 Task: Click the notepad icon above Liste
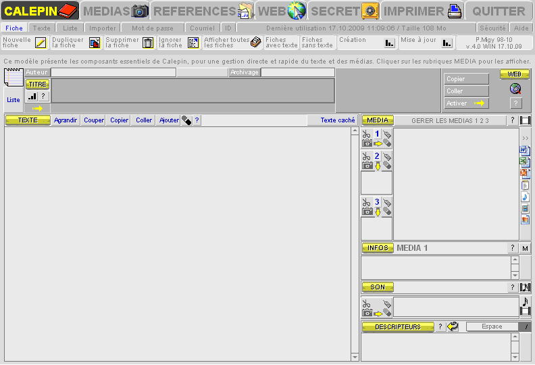pos(14,77)
